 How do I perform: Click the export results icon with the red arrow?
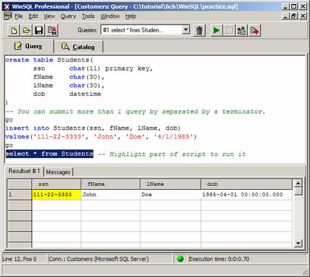255,30
